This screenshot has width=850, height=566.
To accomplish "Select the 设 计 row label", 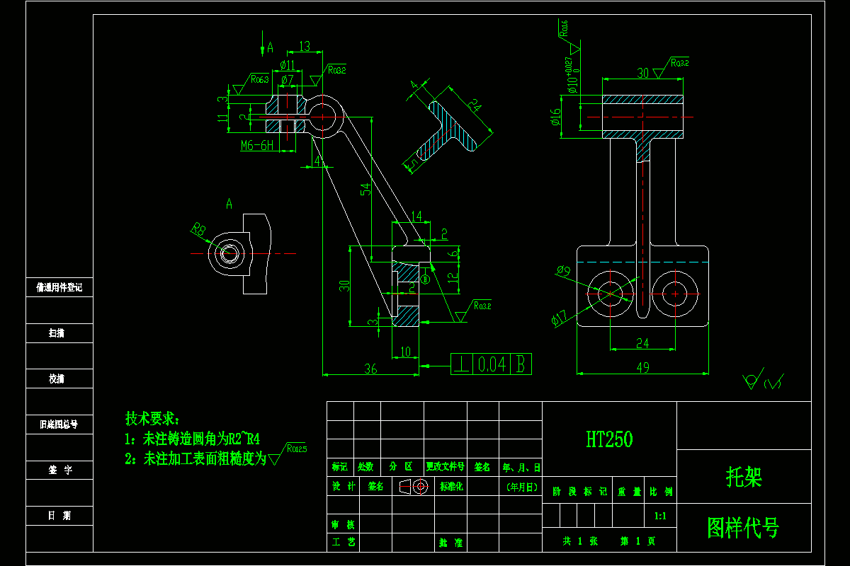I will coord(343,486).
